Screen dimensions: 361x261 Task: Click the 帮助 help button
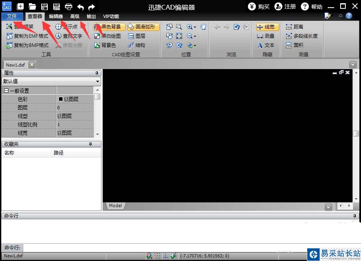click(x=312, y=6)
